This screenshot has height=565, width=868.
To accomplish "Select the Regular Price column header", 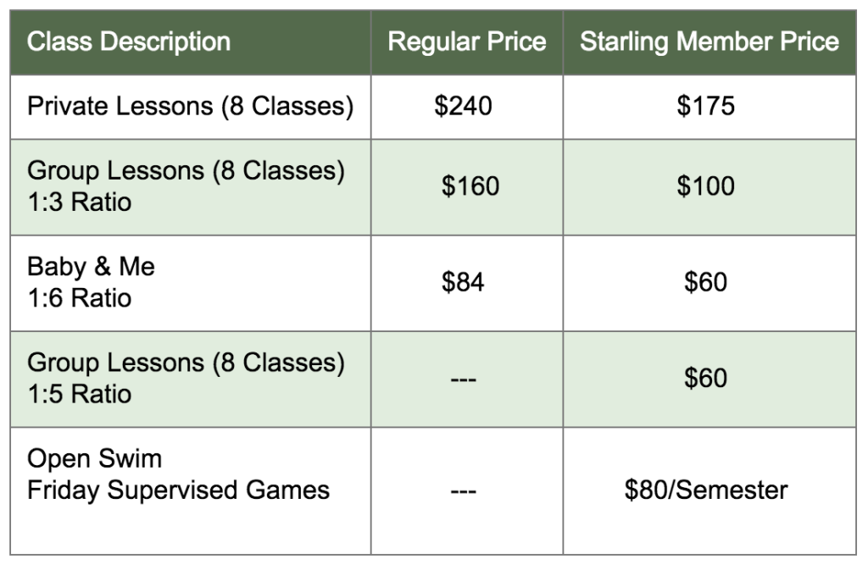I will point(467,42).
